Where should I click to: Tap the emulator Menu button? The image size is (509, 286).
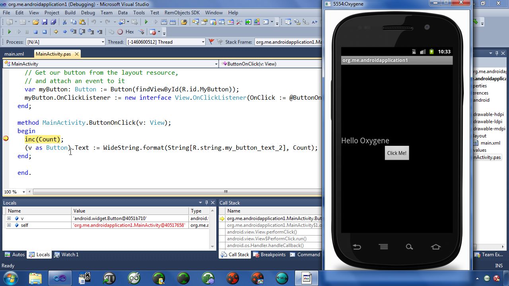click(x=383, y=247)
